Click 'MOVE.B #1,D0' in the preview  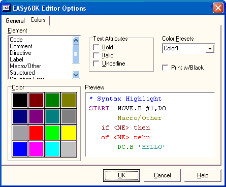[x=142, y=108]
